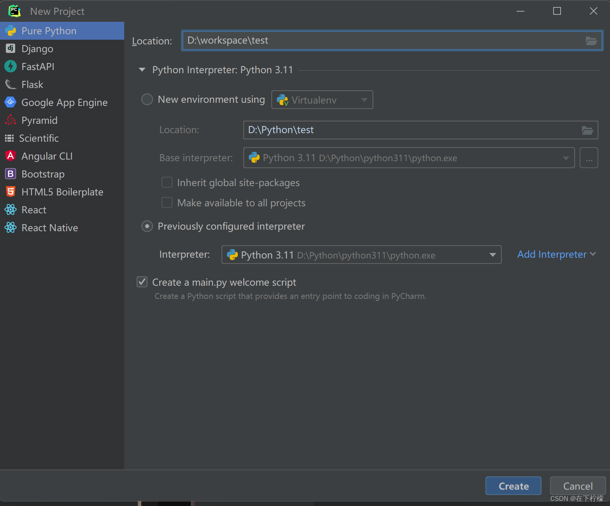Close the New Project dialog
Image resolution: width=610 pixels, height=506 pixels.
(x=593, y=11)
